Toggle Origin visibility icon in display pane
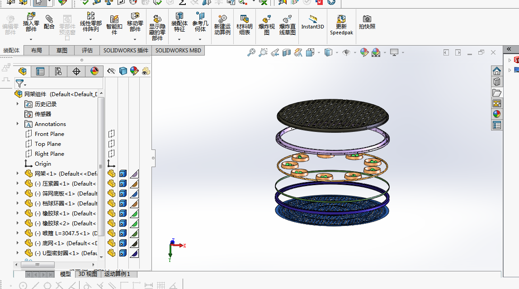The height and width of the screenshot is (289, 519). click(111, 163)
